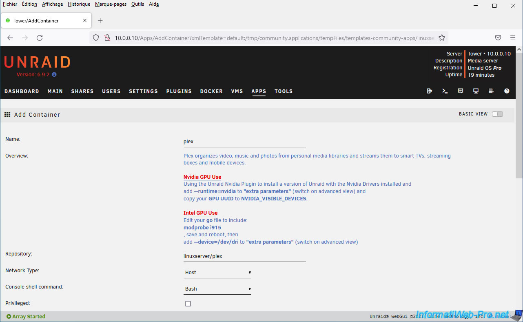This screenshot has height=322, width=523.
Task: Reload the page in browser
Action: (x=40, y=38)
